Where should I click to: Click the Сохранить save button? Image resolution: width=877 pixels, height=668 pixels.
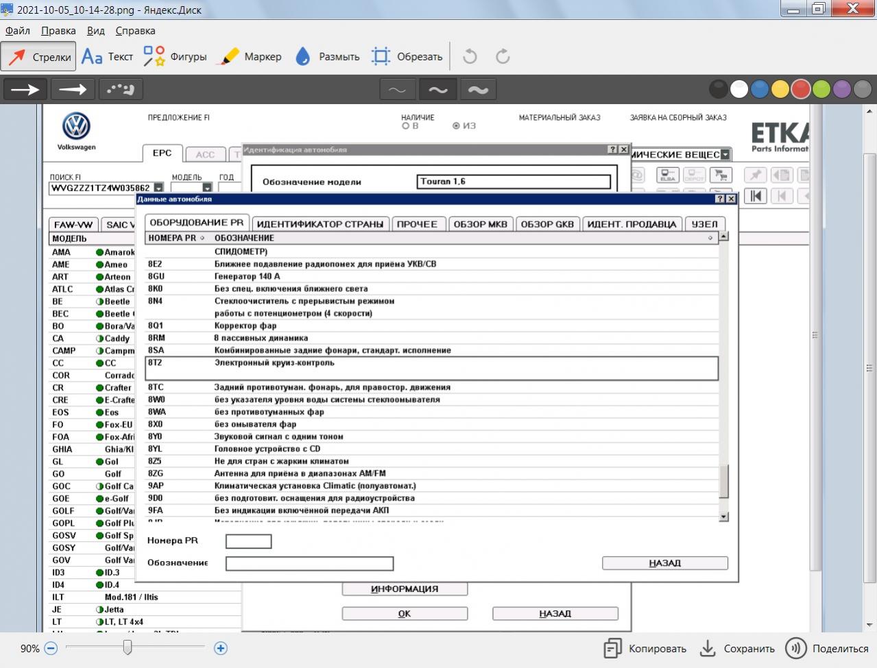coord(736,648)
